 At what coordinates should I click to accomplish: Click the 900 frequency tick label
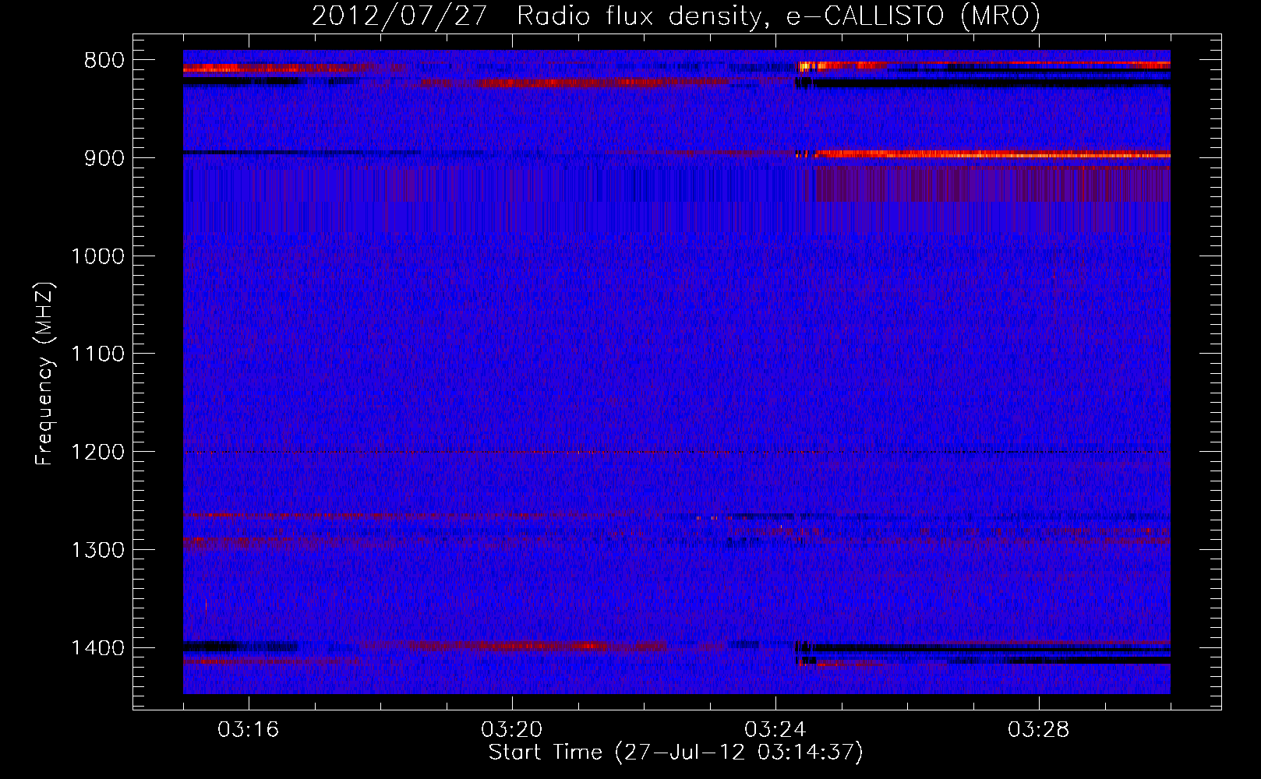coord(104,158)
